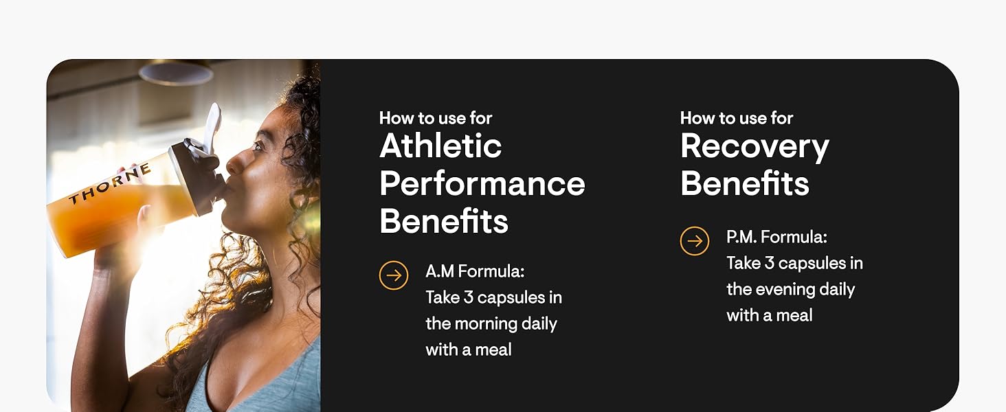Click the orange arrow beside A.M Formula
The height and width of the screenshot is (412, 1006).
pyautogui.click(x=394, y=275)
